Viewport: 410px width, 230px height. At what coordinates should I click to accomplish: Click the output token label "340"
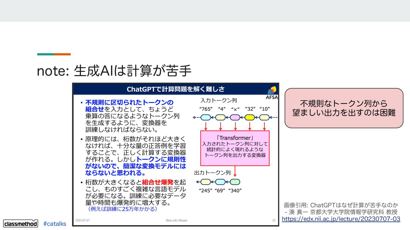pos(235,191)
